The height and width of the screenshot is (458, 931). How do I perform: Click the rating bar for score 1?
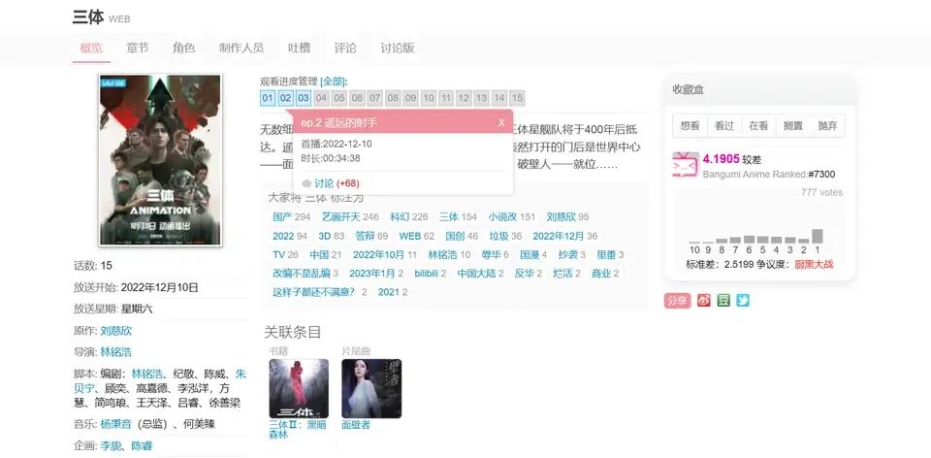pyautogui.click(x=818, y=236)
